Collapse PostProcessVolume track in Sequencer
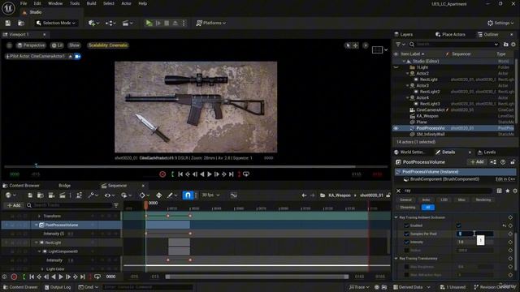 coord(36,225)
